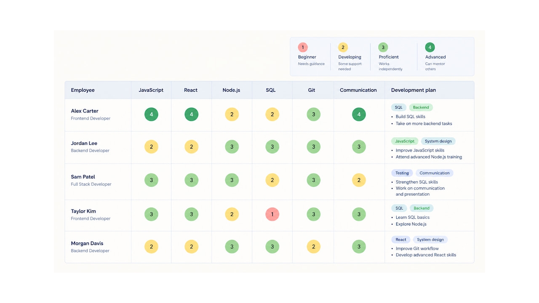Click Taylor Kim's Node.js rating 2 badge

click(x=232, y=214)
